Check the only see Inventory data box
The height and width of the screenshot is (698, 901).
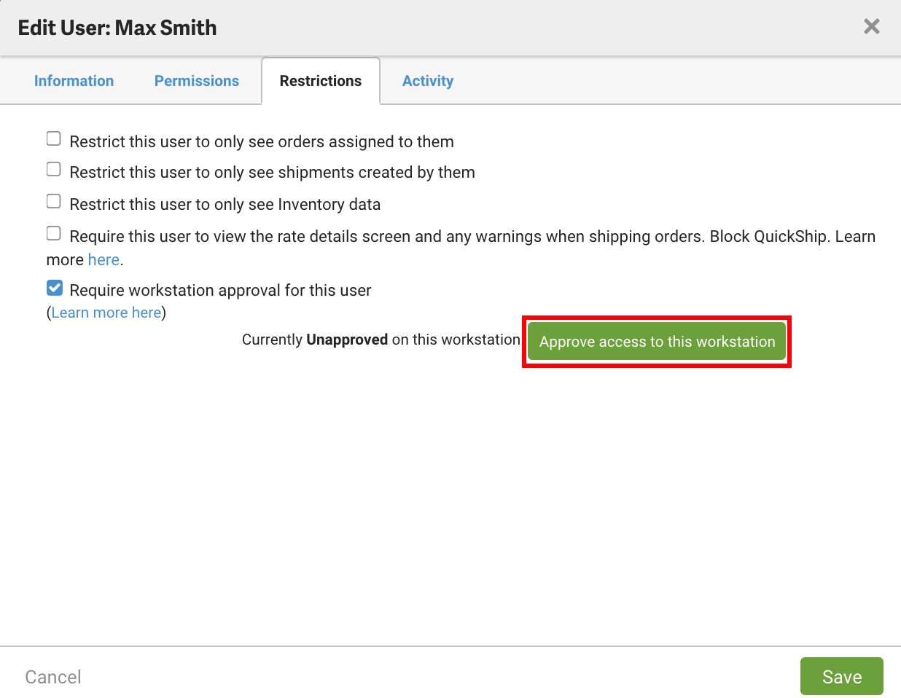click(54, 202)
